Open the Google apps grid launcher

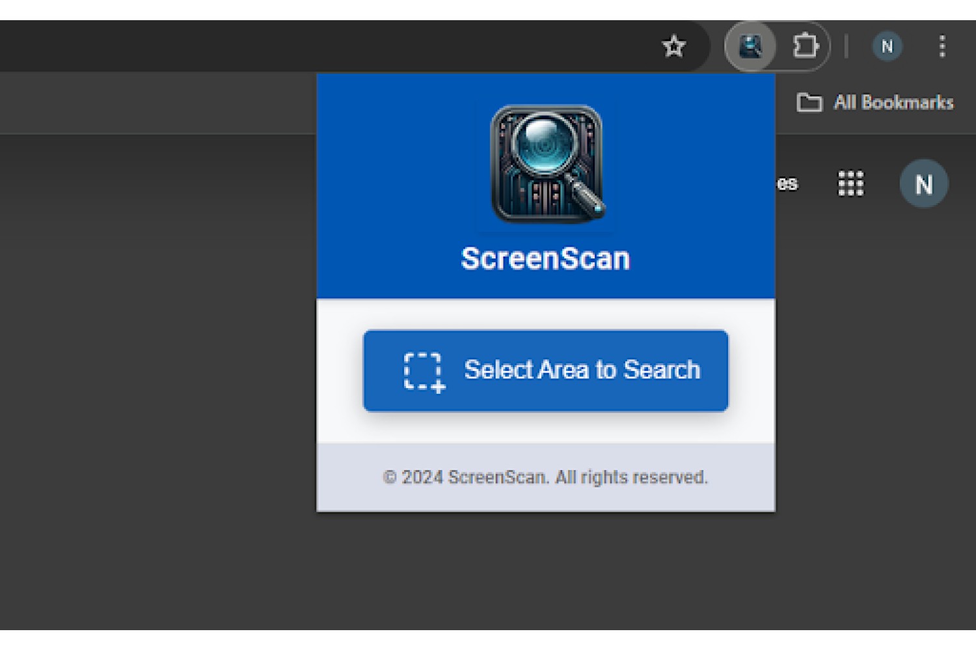click(850, 184)
